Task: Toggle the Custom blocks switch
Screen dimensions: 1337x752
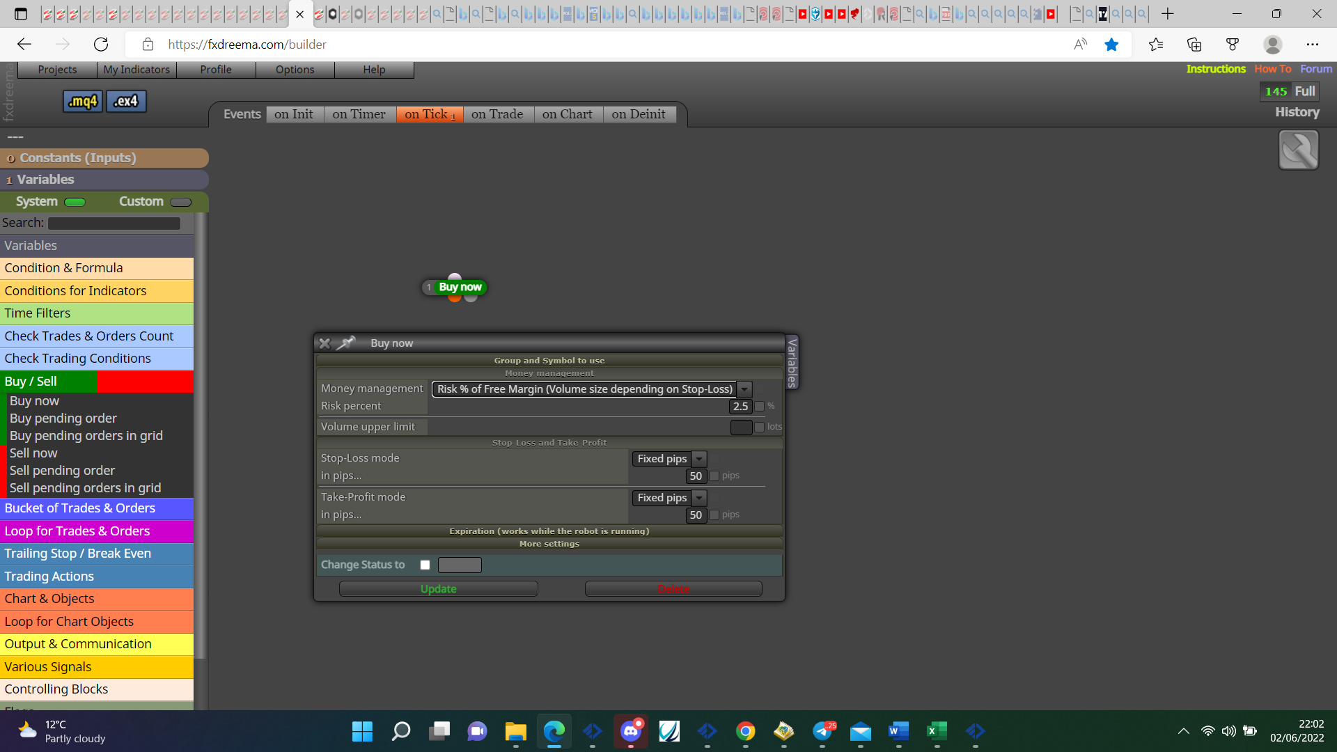Action: coord(180,202)
